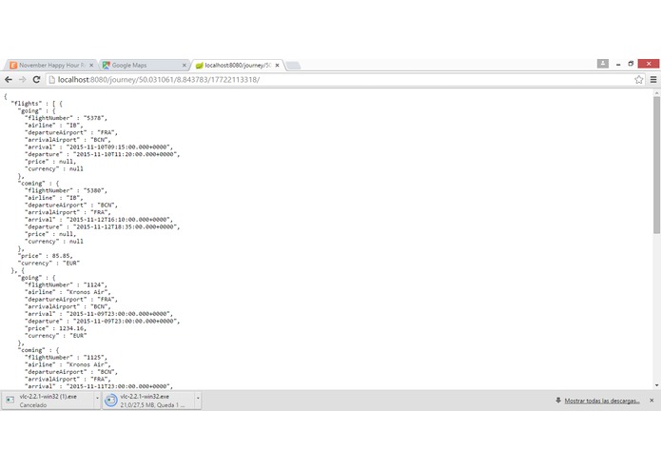Reload the localhost journey page

(36, 80)
